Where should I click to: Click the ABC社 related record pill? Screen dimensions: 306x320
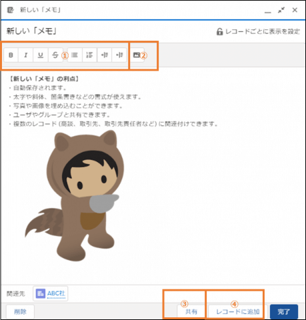[x=51, y=294]
